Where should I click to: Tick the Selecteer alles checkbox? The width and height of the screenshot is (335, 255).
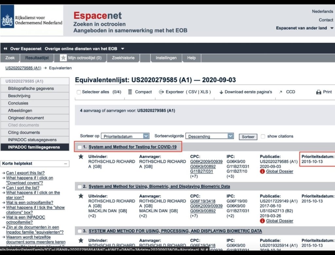coord(79,92)
